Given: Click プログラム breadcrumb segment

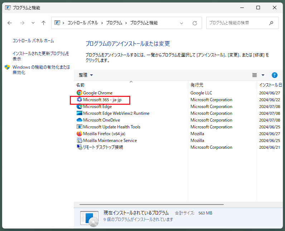Looking at the screenshot, I should click(x=114, y=23).
